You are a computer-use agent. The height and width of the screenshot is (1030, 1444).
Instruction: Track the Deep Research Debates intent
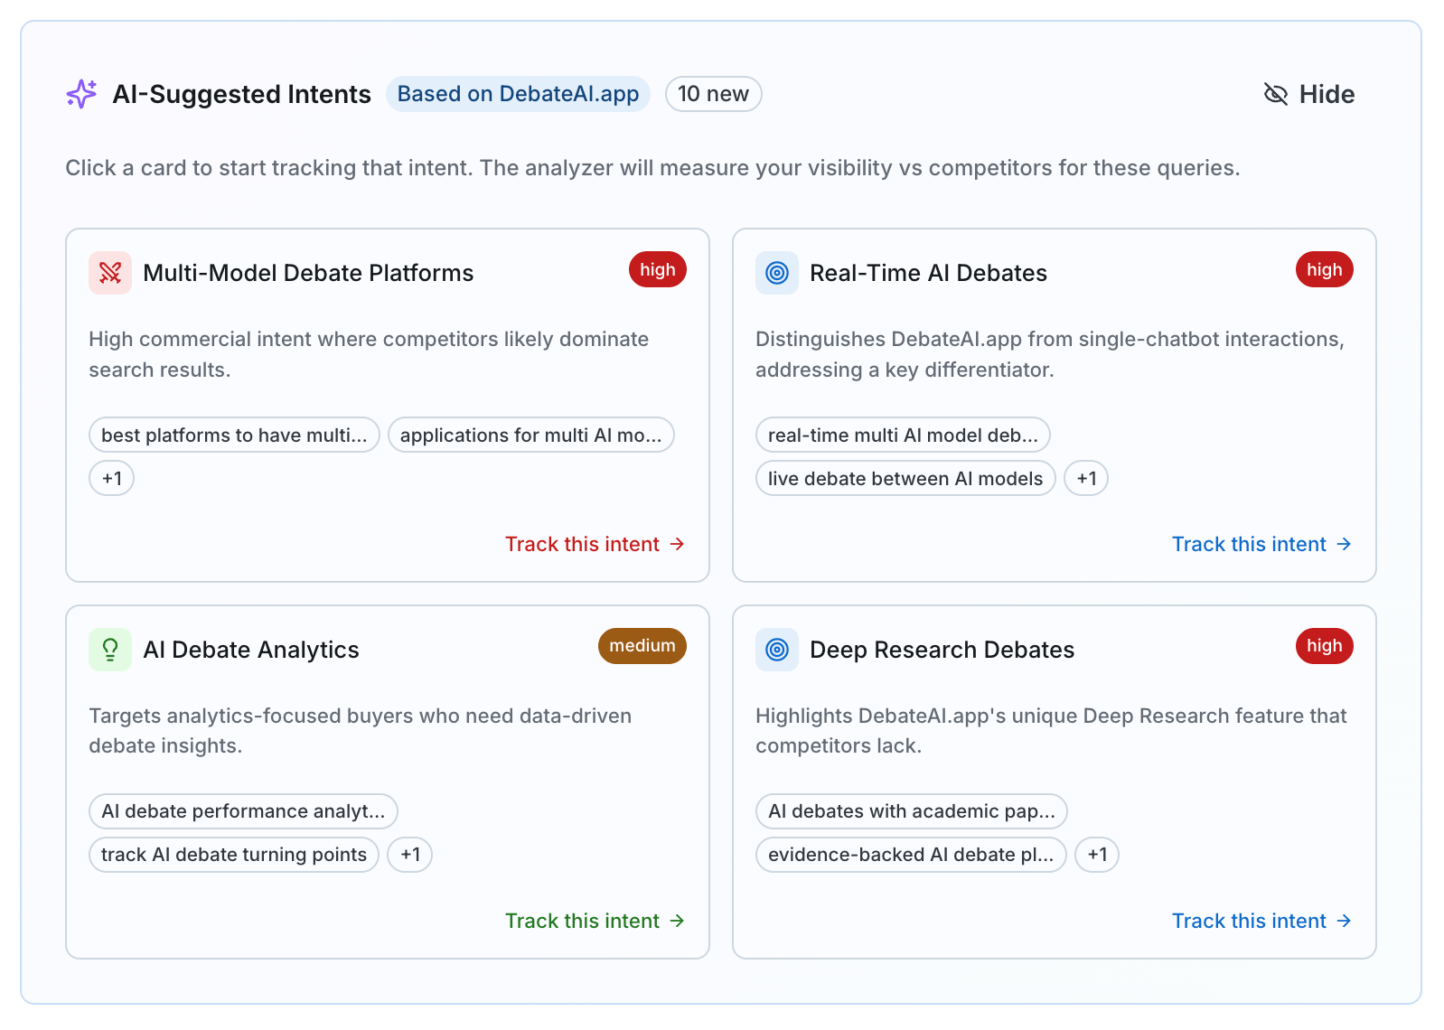click(x=1261, y=921)
